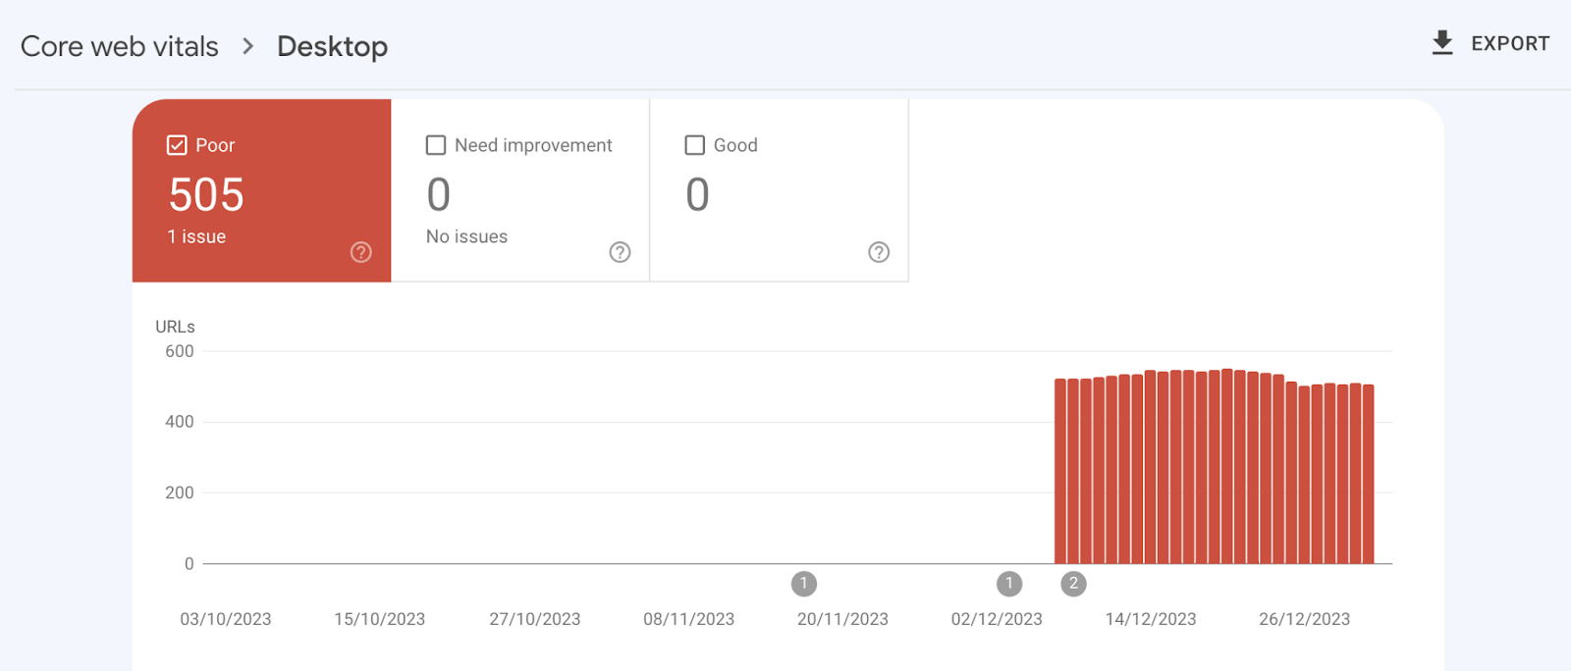
Task: Uncheck the Poor checkbox
Action: 177,145
